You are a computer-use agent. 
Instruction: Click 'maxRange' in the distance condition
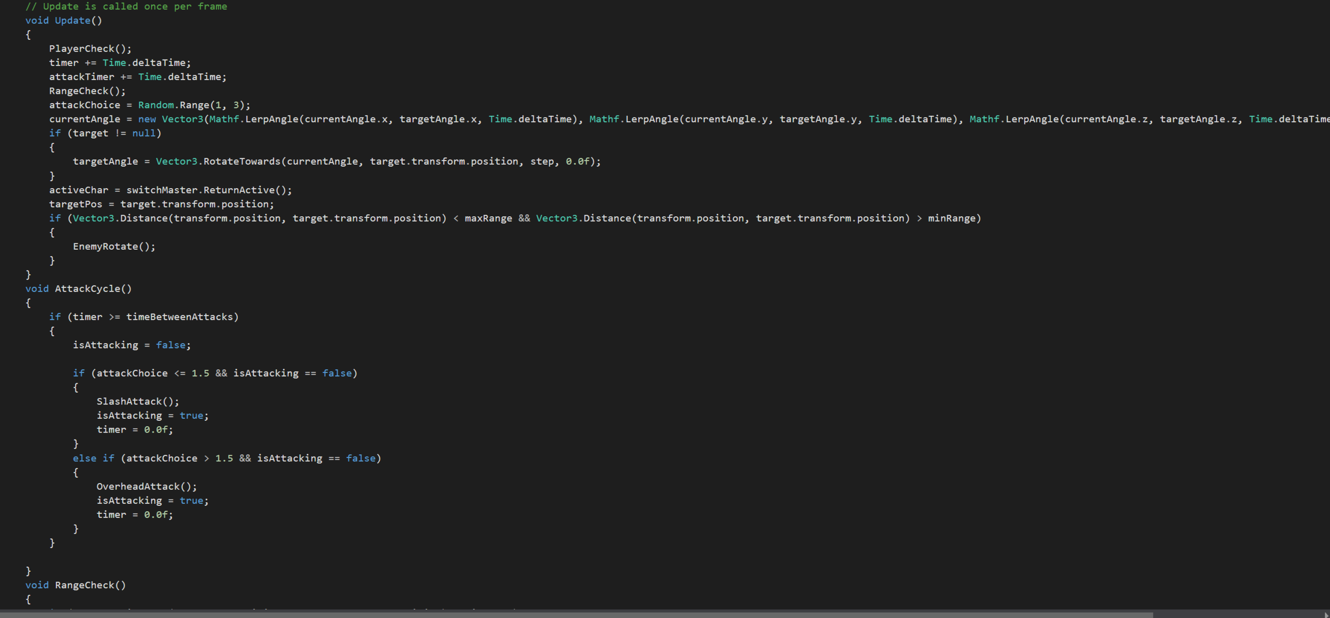click(x=488, y=218)
